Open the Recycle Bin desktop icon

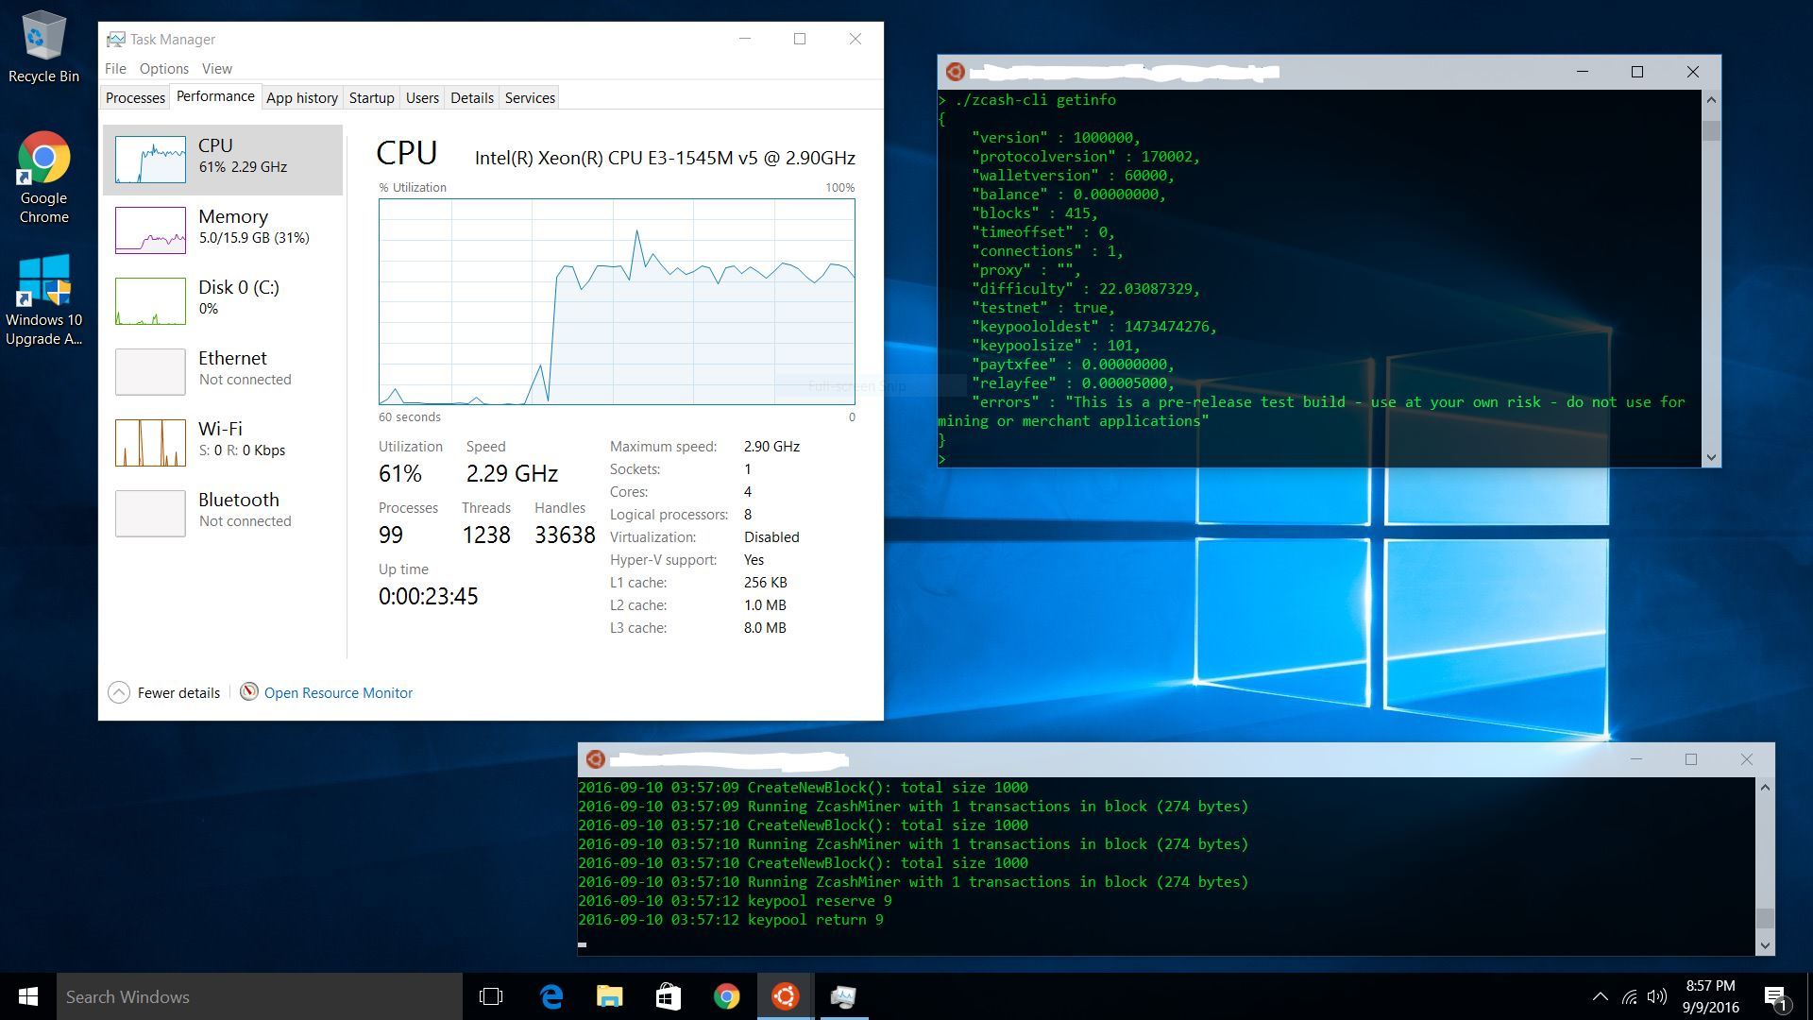click(x=43, y=47)
